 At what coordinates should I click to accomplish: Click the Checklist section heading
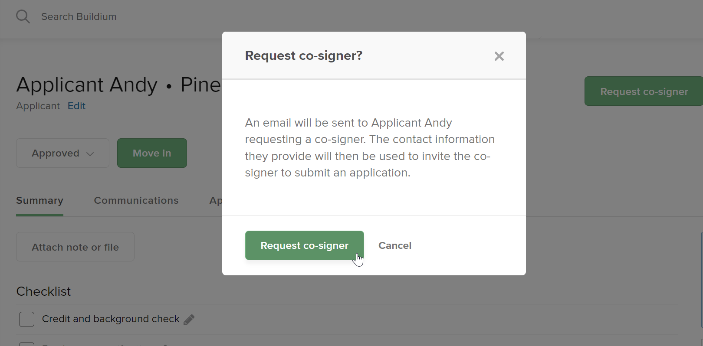coord(43,291)
